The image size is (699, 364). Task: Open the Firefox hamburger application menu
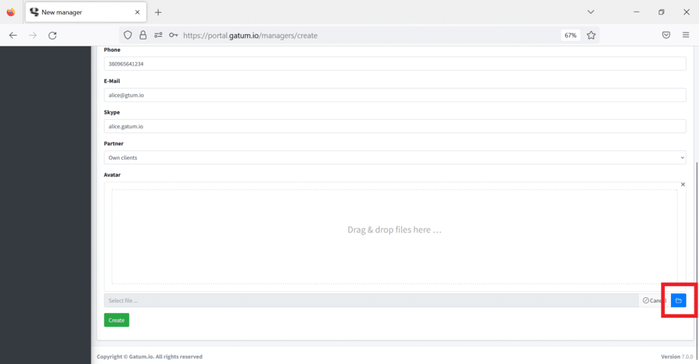tap(686, 35)
